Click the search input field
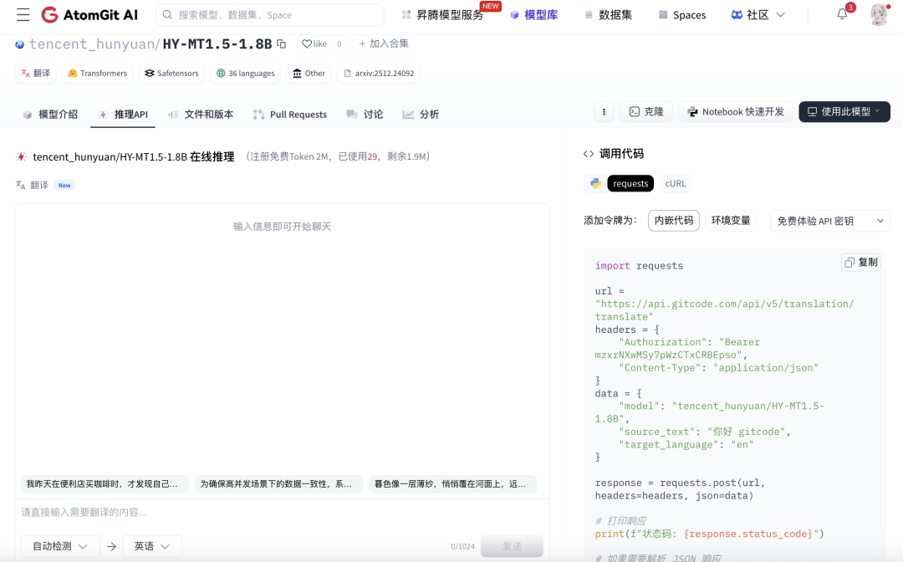This screenshot has width=903, height=562. point(269,15)
